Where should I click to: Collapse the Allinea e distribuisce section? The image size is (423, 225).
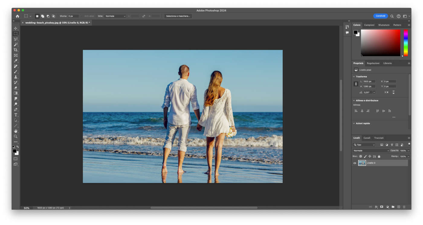tap(354, 101)
